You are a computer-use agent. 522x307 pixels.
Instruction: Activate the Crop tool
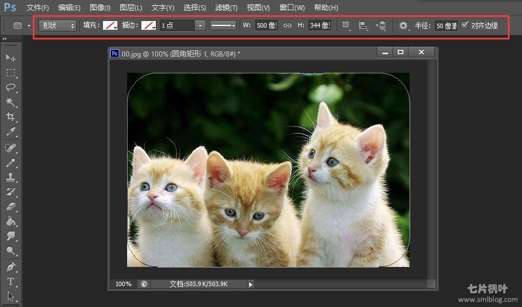coord(11,117)
